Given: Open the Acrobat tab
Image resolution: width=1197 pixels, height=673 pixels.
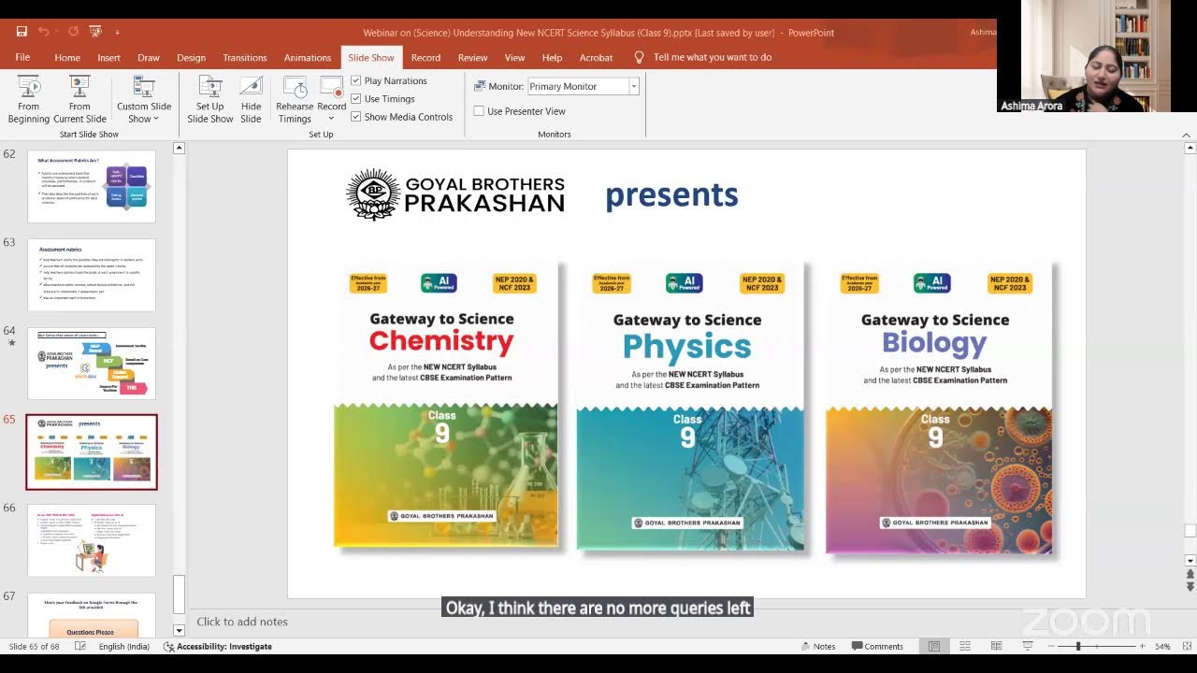Looking at the screenshot, I should [x=596, y=57].
